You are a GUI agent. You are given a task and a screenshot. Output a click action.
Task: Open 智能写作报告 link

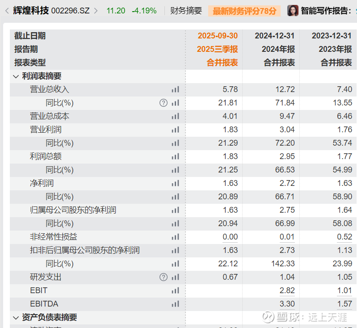click(x=326, y=11)
